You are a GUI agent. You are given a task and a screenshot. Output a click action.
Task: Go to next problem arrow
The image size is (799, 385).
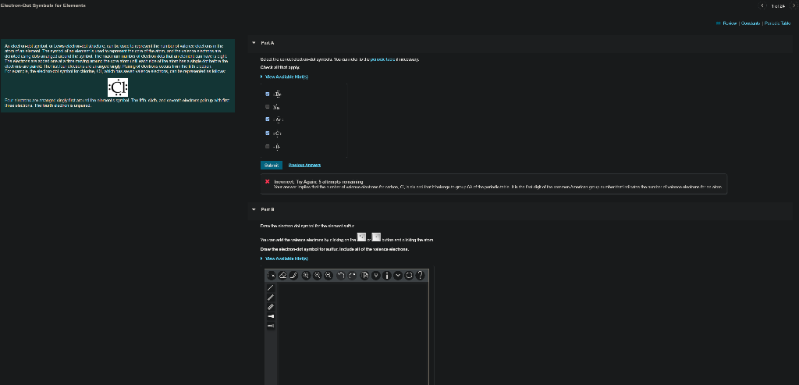click(x=793, y=5)
